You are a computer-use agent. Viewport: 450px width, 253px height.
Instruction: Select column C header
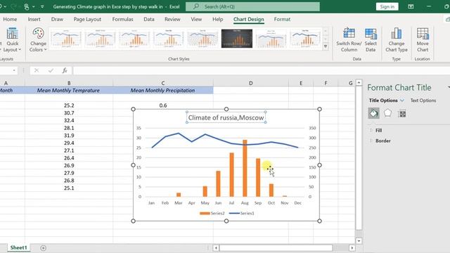[x=163, y=83]
